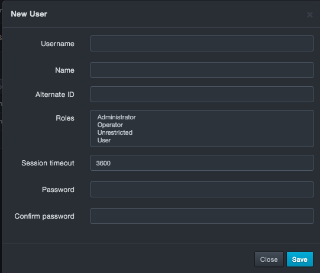
Task: Click the New User dialog title
Action: pyautogui.click(x=29, y=14)
